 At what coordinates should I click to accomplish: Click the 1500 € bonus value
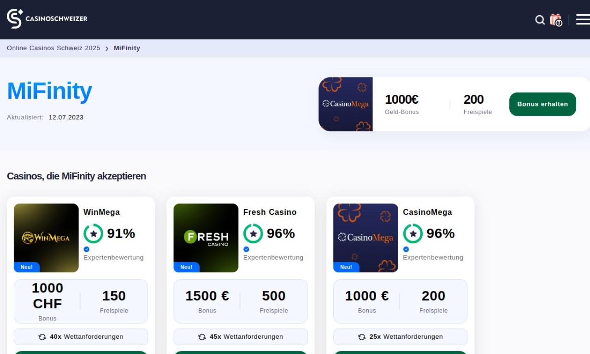[207, 296]
